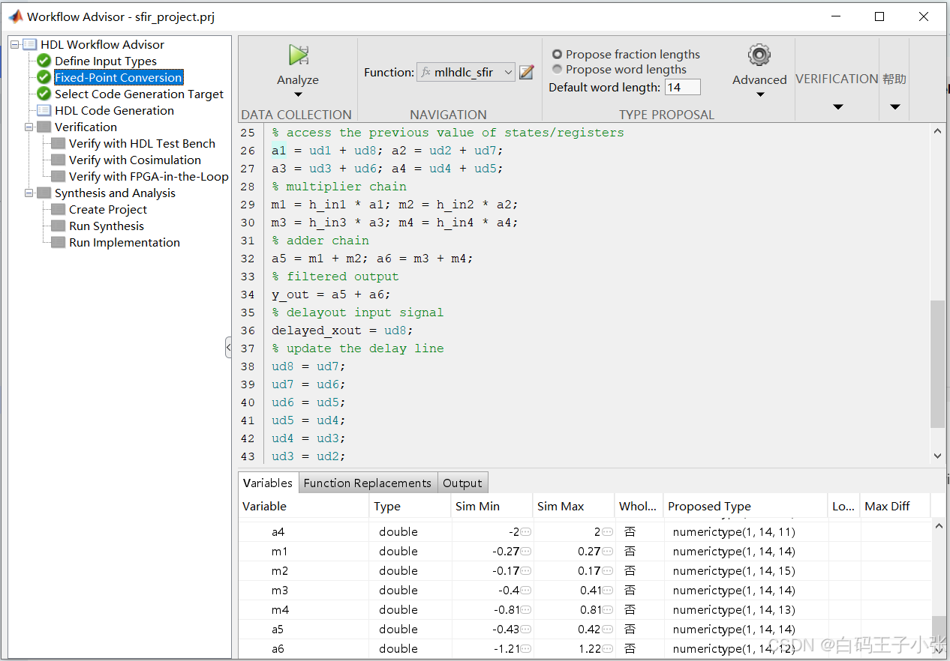Screen dimensions: 950x661
Task: Select Define Input Types step
Action: point(106,61)
